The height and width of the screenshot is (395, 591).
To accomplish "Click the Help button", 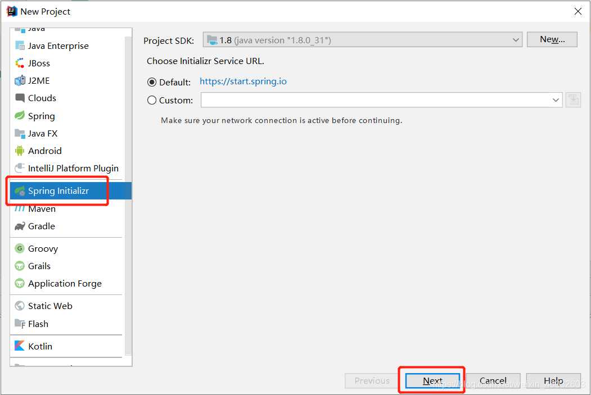I will pos(553,381).
